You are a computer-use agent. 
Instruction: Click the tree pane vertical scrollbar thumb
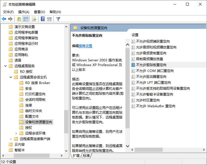(x=66, y=122)
